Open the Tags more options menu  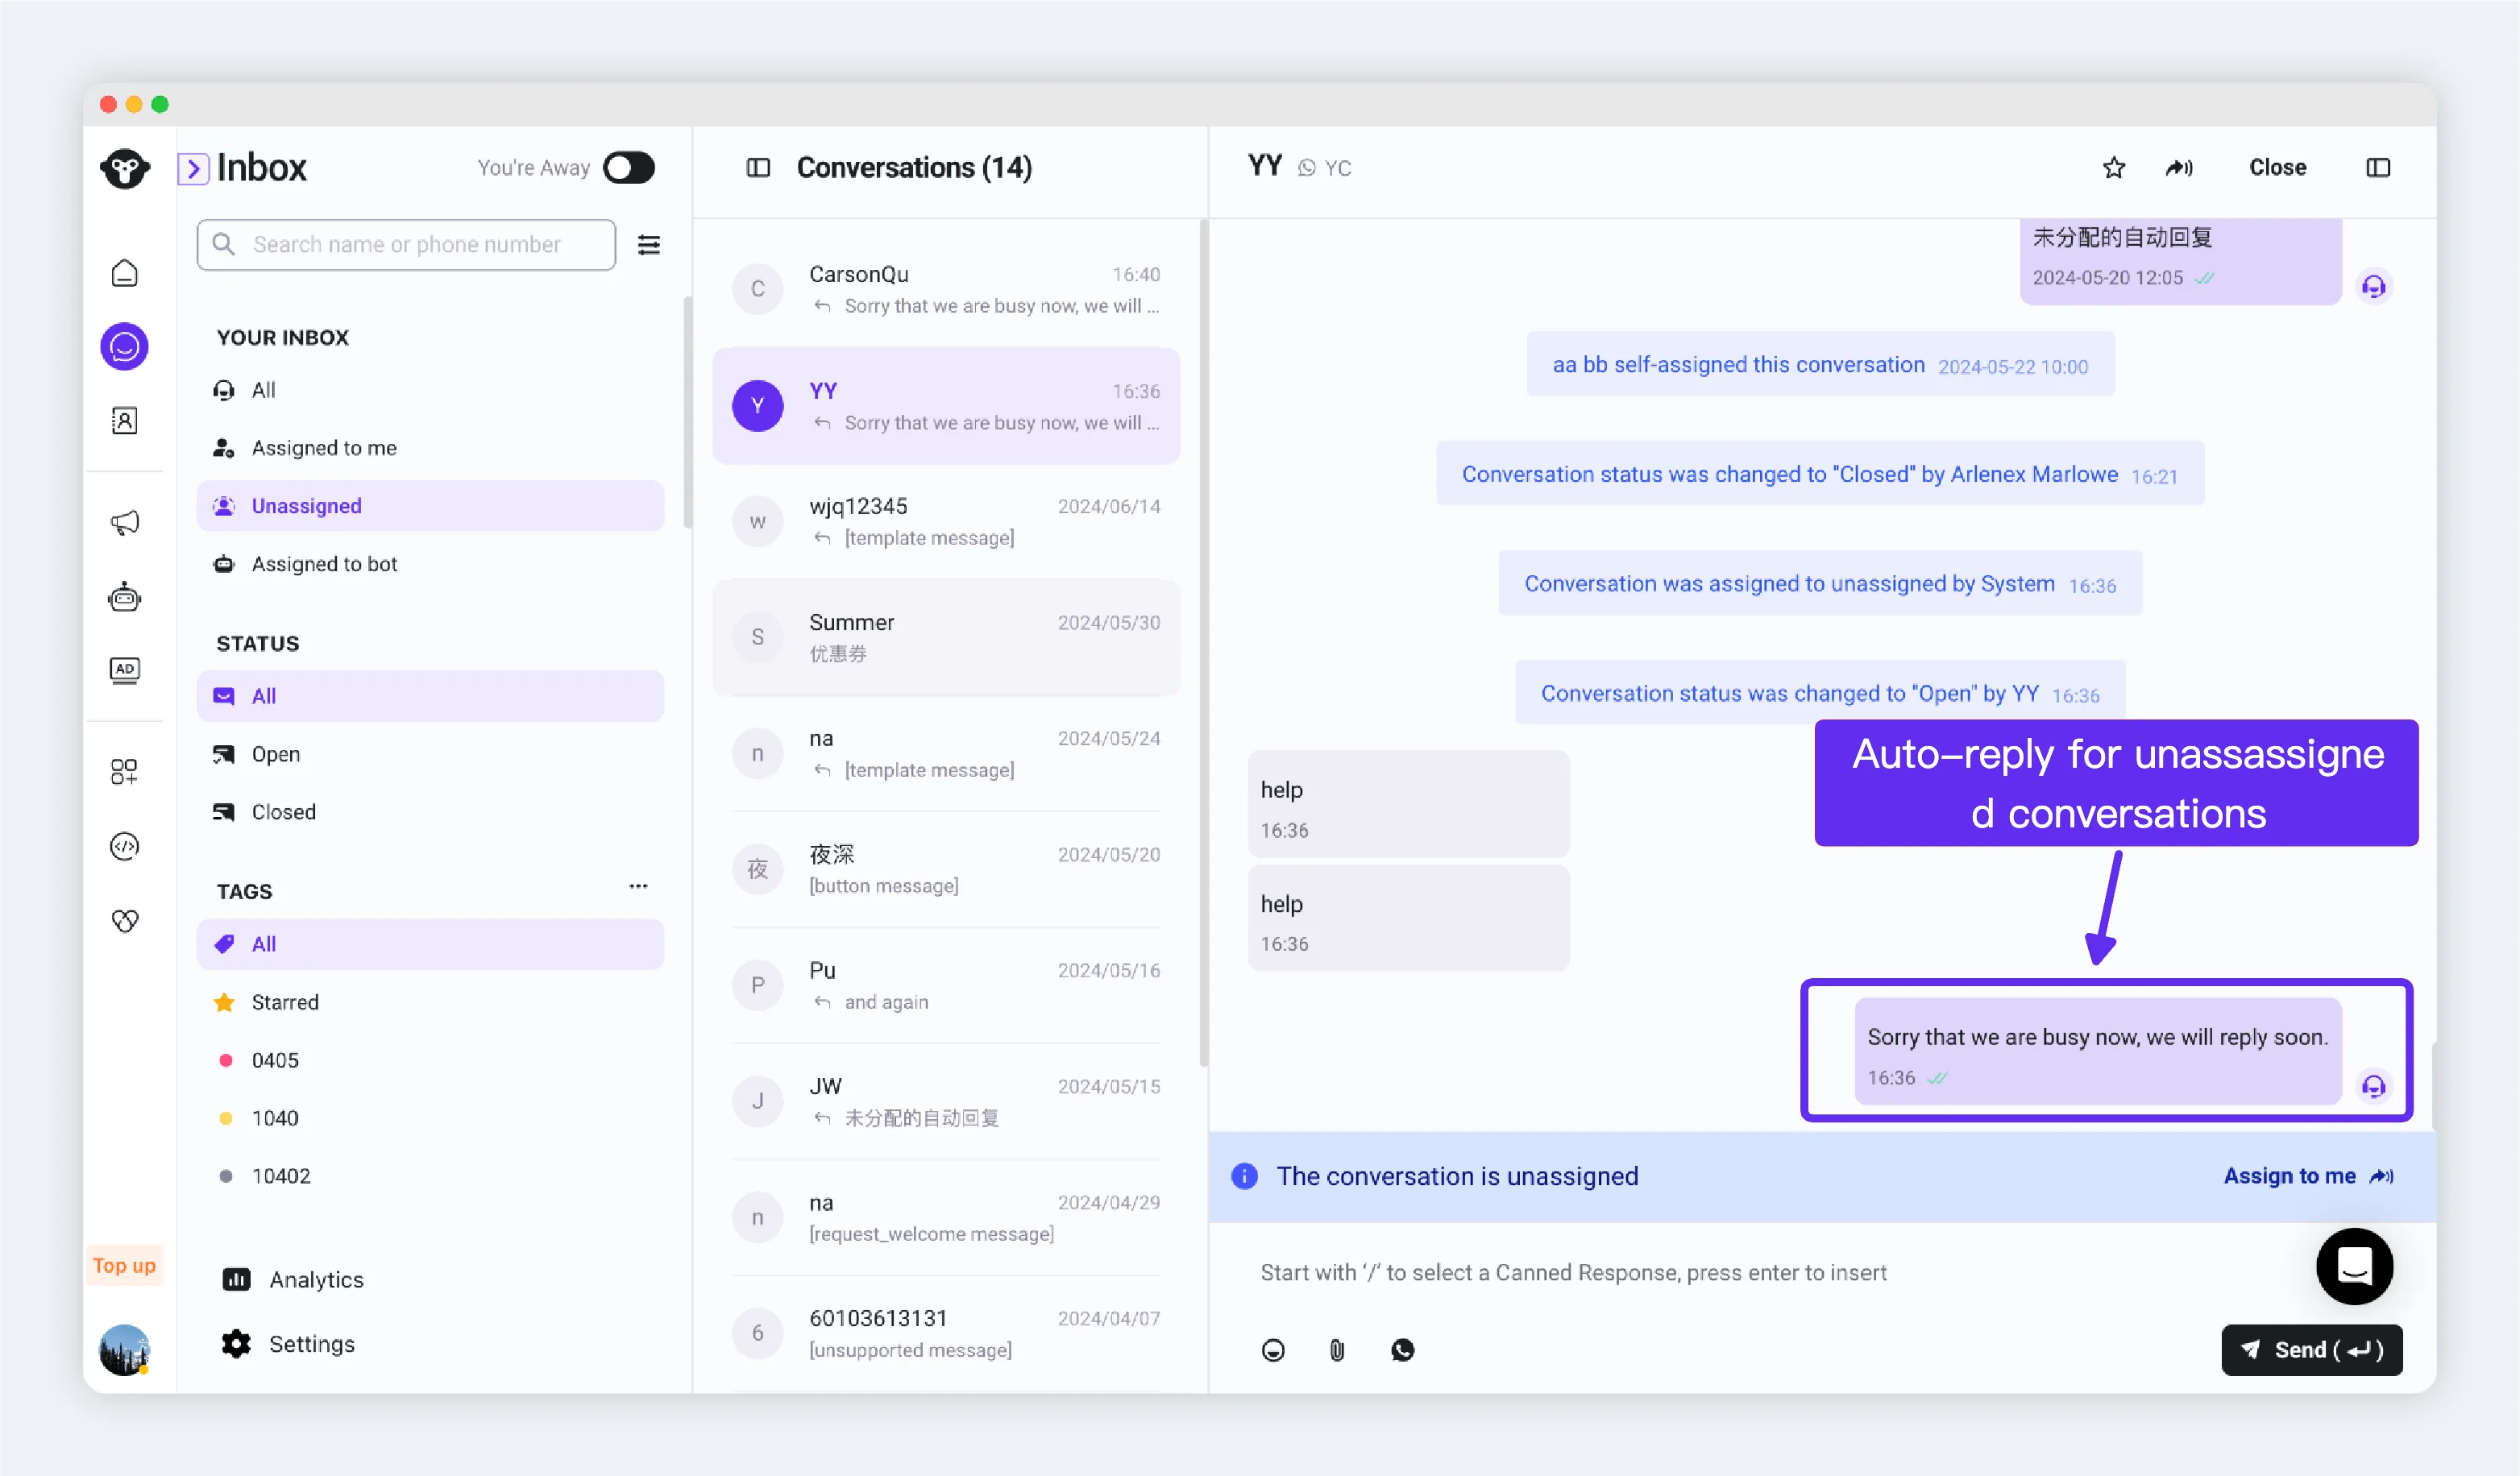(x=638, y=886)
